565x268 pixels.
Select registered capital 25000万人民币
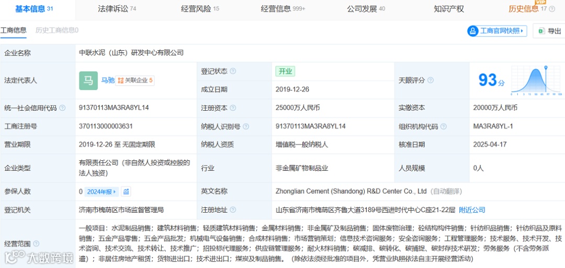298,108
